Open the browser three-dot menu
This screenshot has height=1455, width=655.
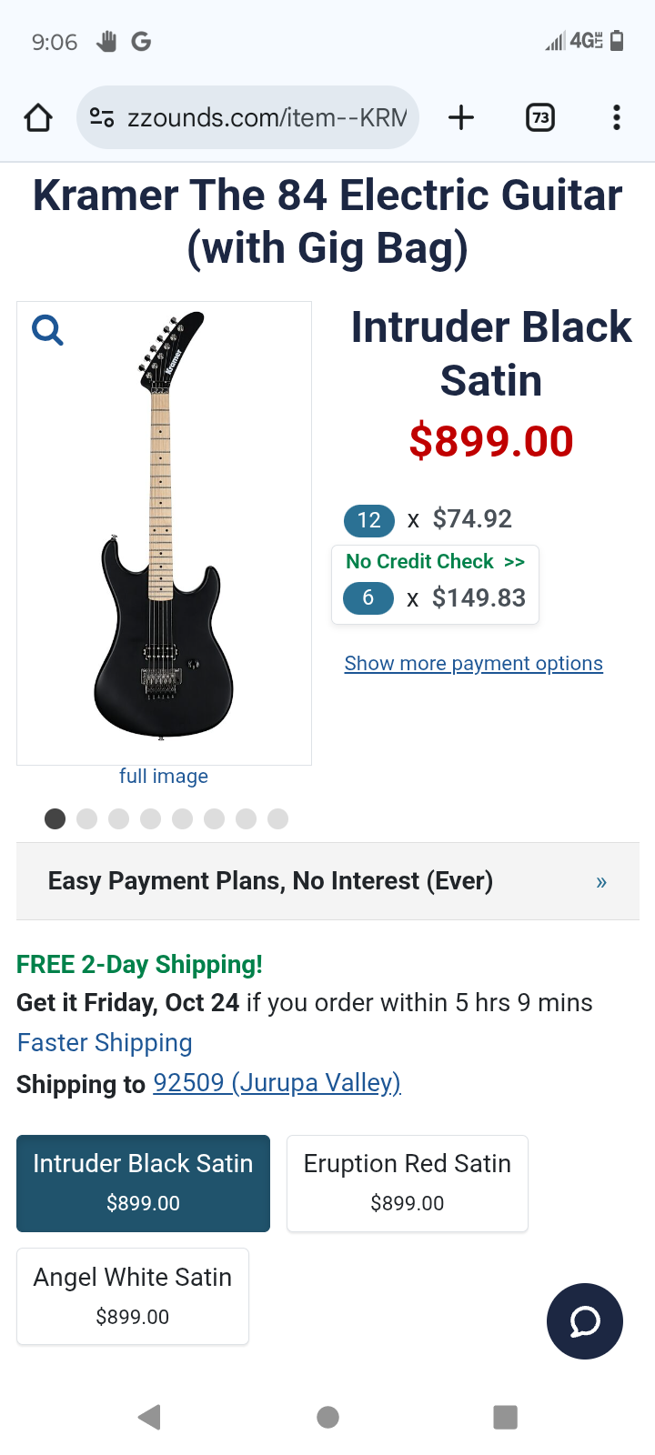click(617, 117)
